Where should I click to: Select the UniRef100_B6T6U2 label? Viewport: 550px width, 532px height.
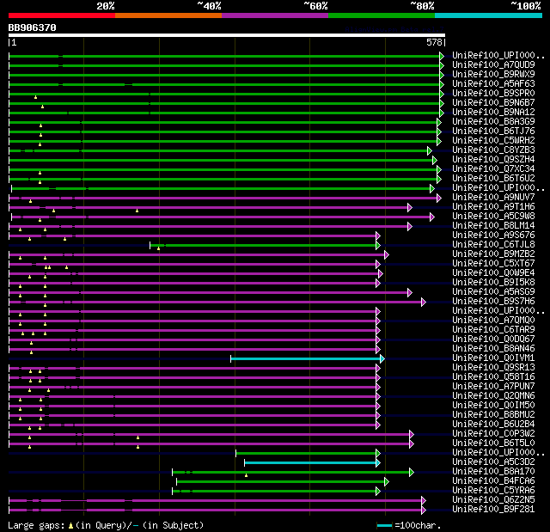493,179
